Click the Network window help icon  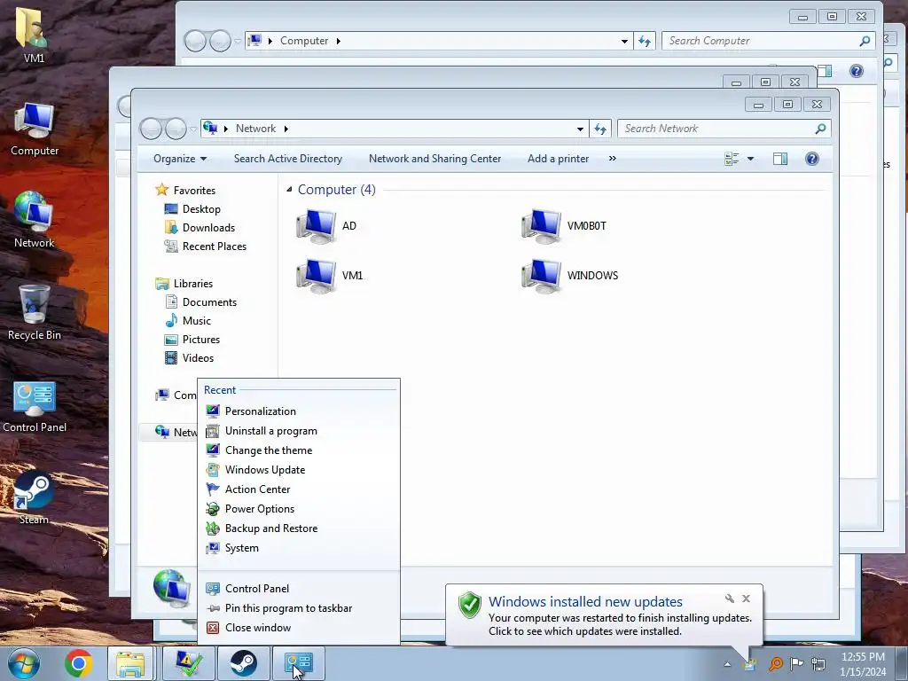coord(812,159)
